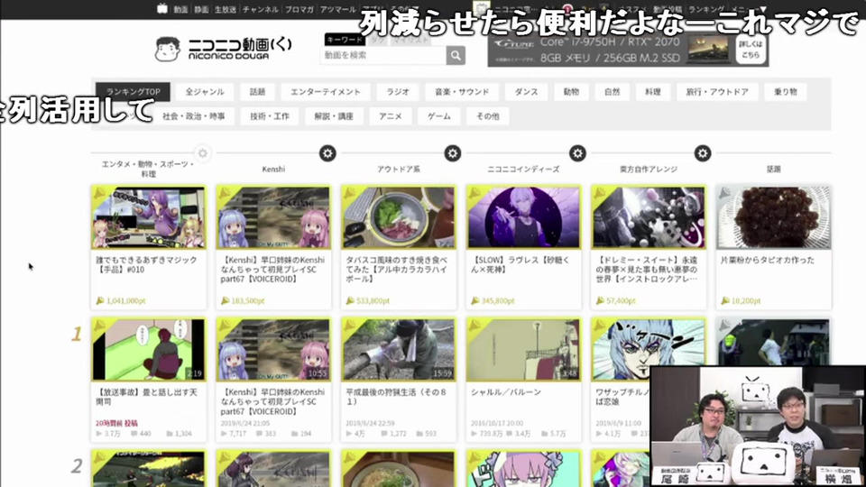
Task: Click faded gear above エンタメ・動物・スポーツ column
Action: pos(203,153)
